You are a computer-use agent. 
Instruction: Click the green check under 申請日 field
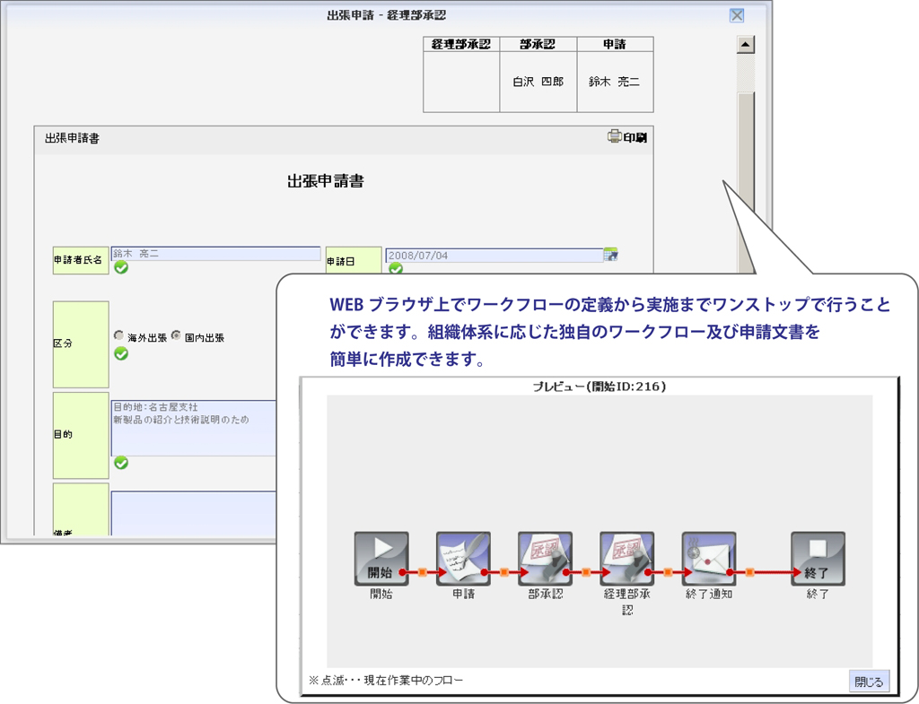click(396, 268)
